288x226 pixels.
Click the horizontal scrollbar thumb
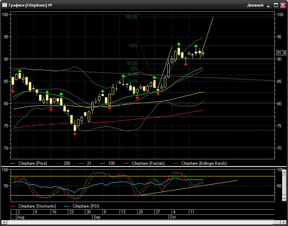[276, 223]
